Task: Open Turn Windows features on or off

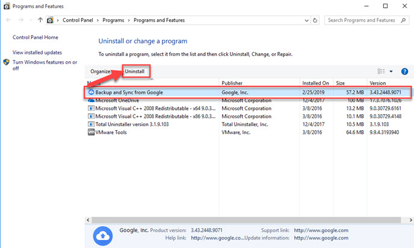Action: [x=44, y=65]
